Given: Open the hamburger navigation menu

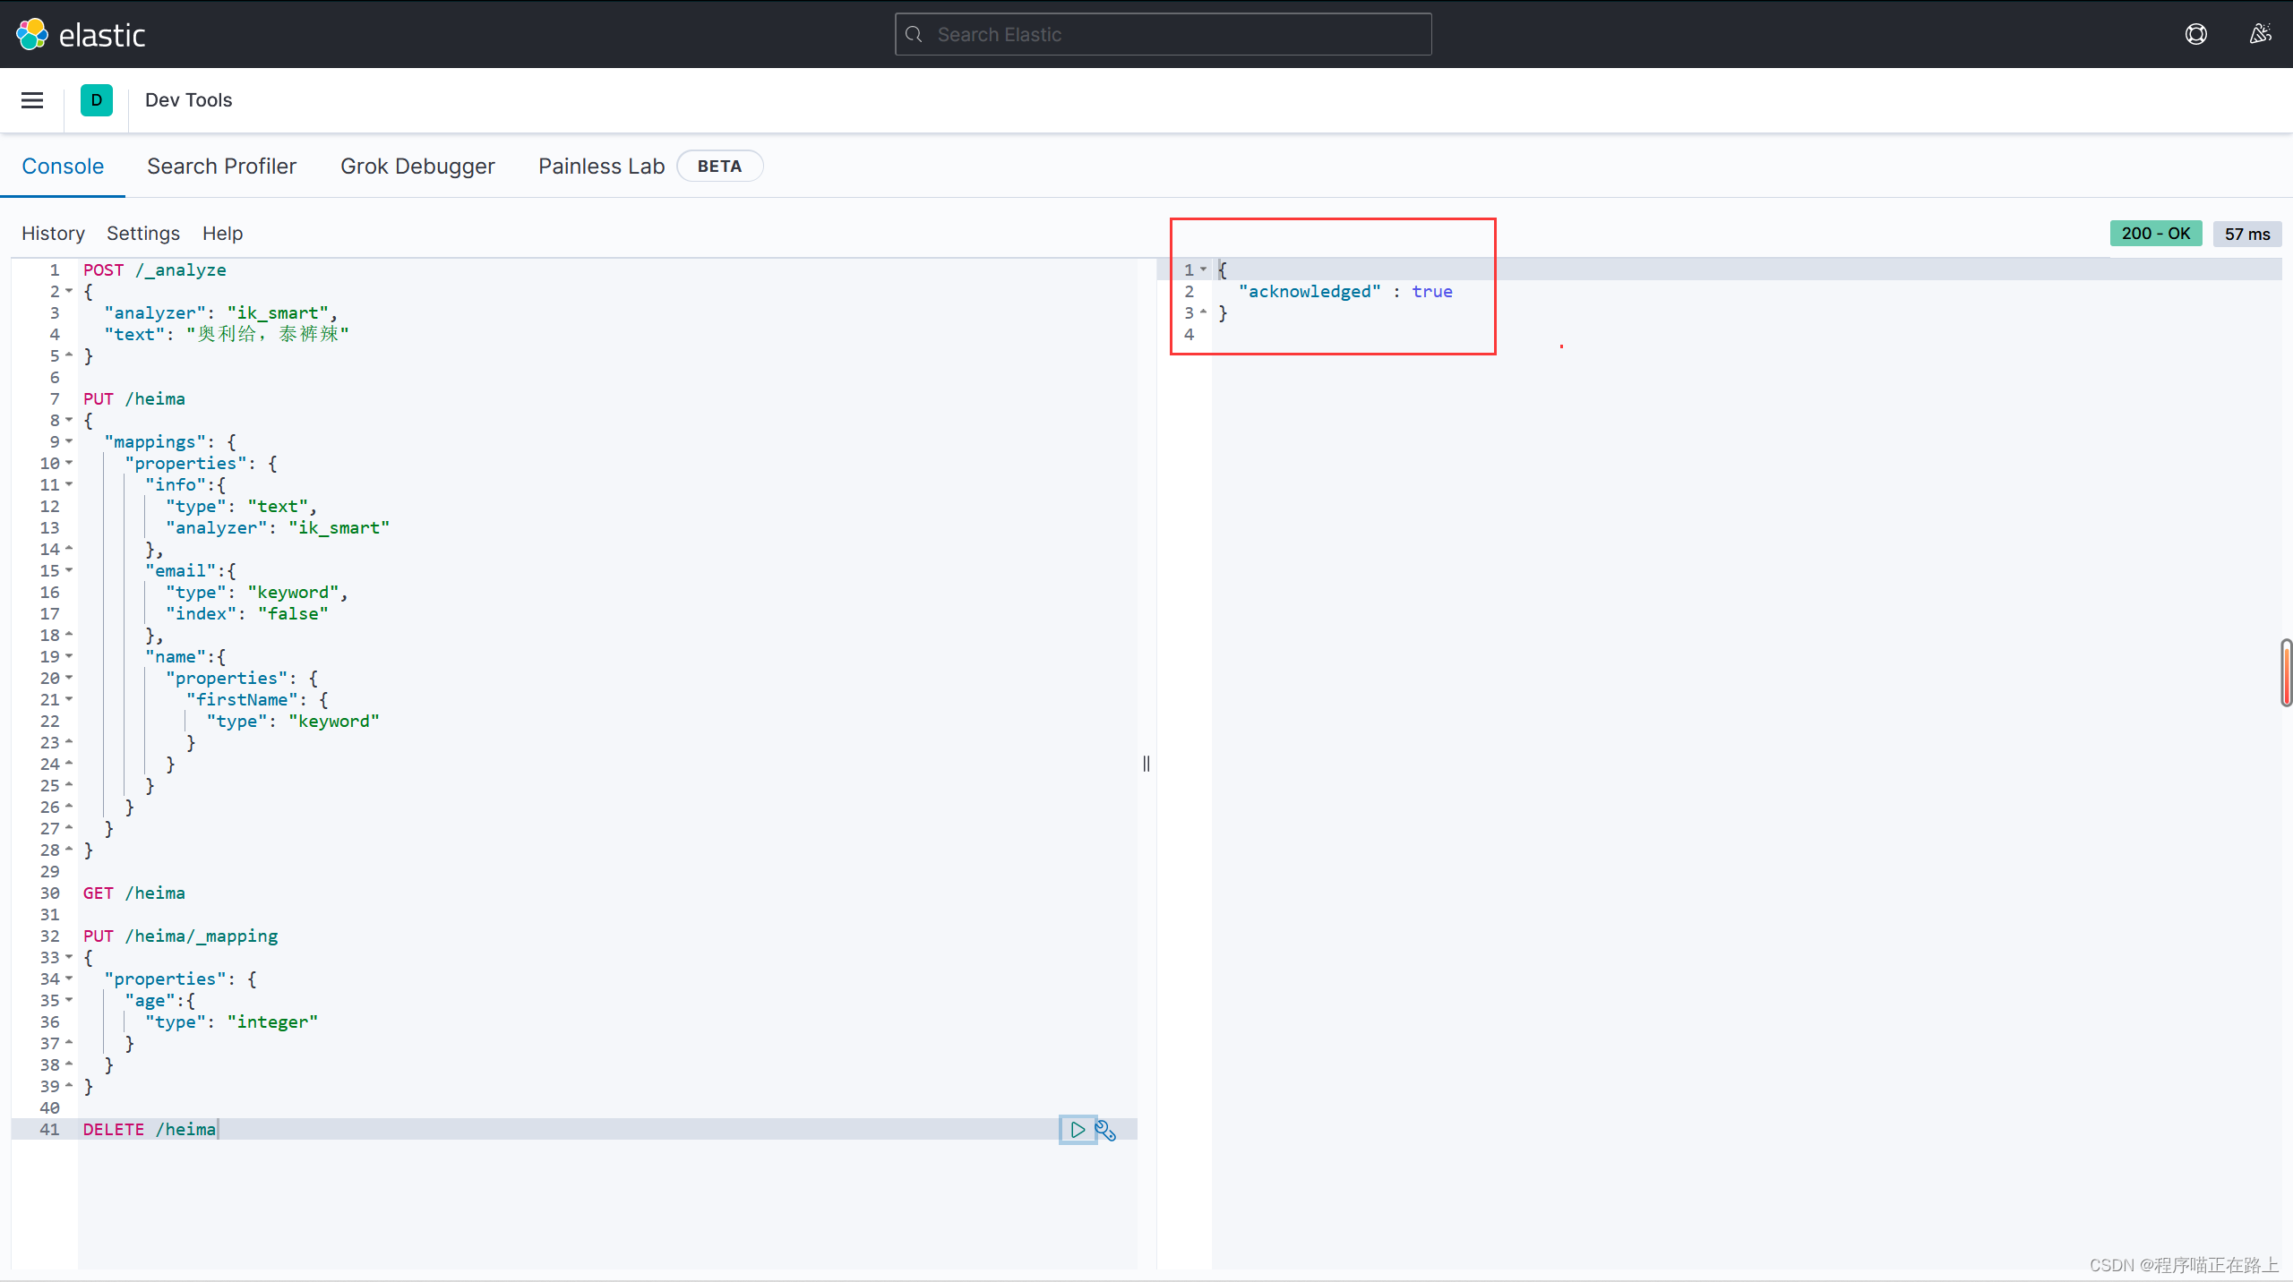Looking at the screenshot, I should [x=32, y=100].
